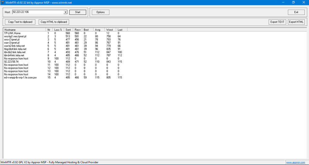The image size is (309, 165).
Task: Copy HTML to clipboard
Action: 54,22
